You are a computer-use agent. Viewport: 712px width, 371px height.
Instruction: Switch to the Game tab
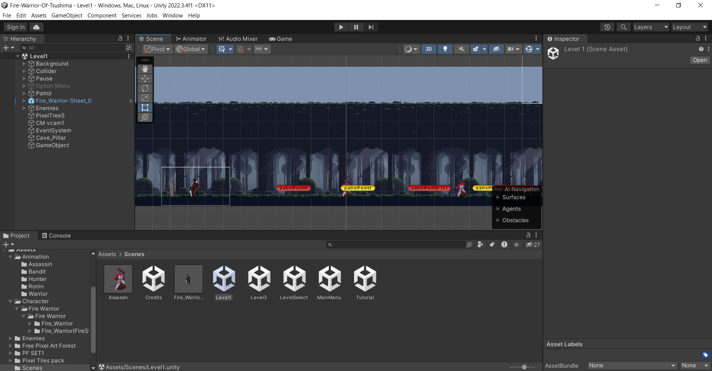(x=281, y=39)
